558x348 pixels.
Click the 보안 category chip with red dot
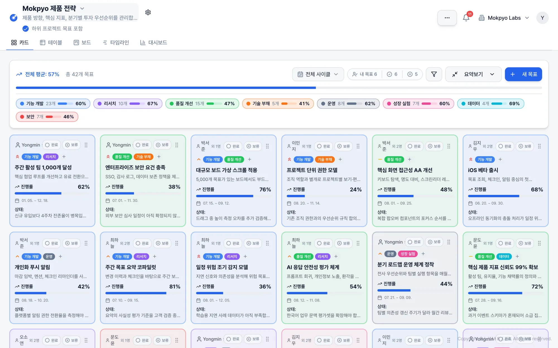[x=47, y=117]
